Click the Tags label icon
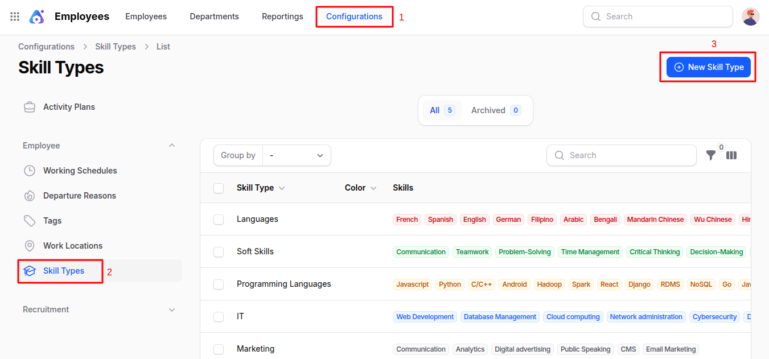This screenshot has height=359, width=769. 30,221
